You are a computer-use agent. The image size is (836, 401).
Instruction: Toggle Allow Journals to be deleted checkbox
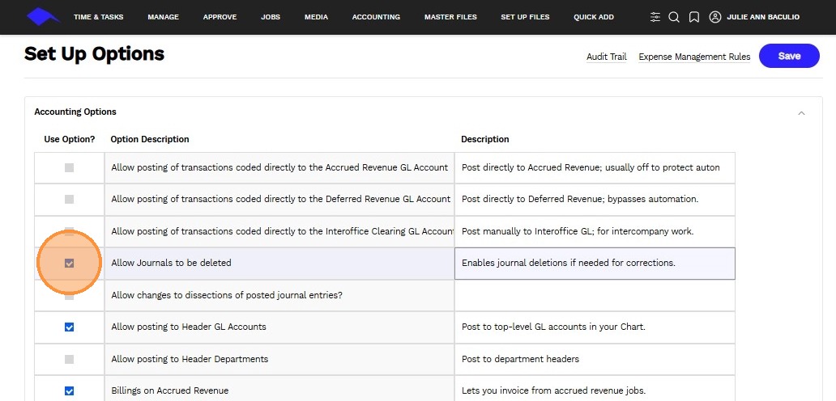tap(69, 264)
